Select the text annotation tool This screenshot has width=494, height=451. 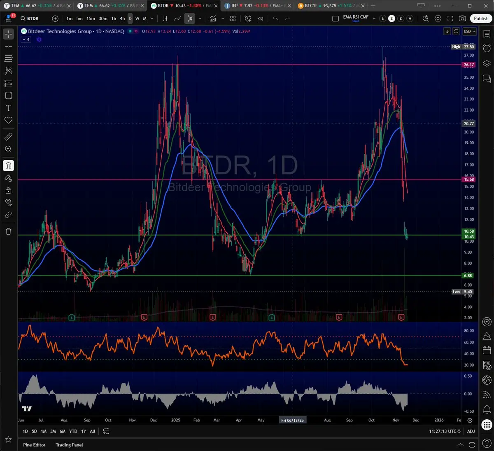[x=8, y=108]
